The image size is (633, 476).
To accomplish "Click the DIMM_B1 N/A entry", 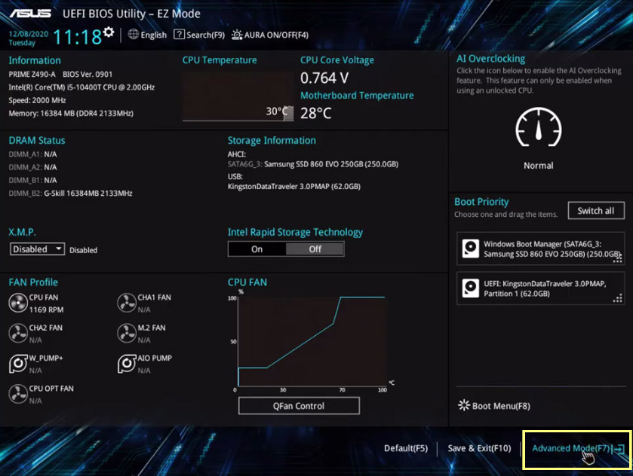I will (x=32, y=180).
